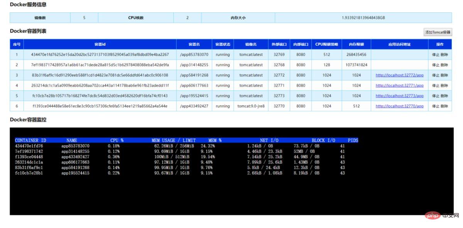
Task: Click the 镜像数 label cell
Action: click(40, 18)
